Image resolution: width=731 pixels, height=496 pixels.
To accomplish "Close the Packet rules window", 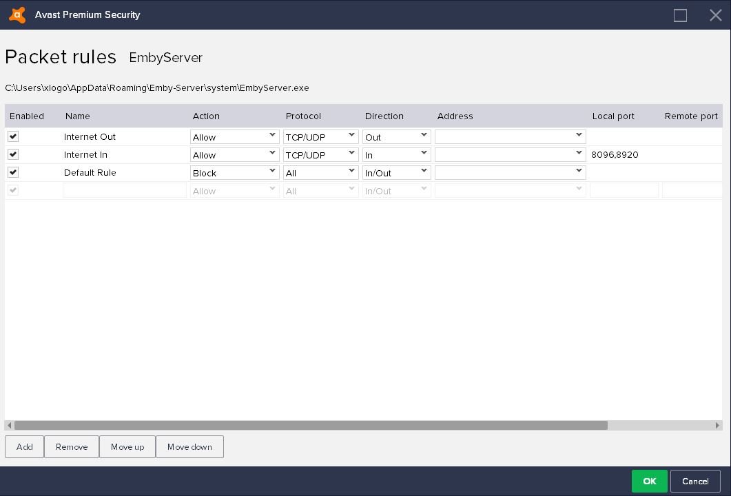I will tap(715, 15).
